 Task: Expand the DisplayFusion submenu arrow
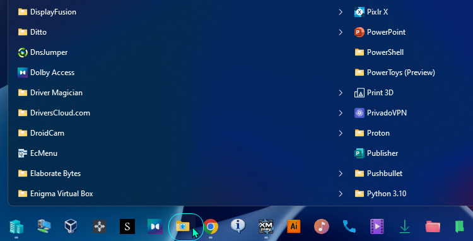(x=341, y=12)
